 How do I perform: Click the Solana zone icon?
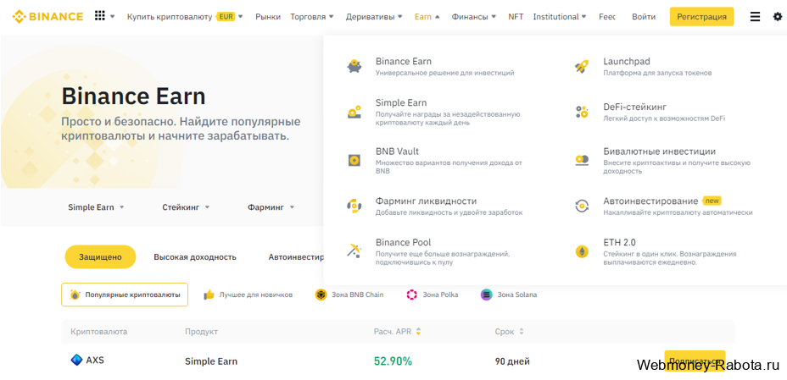pyautogui.click(x=486, y=295)
